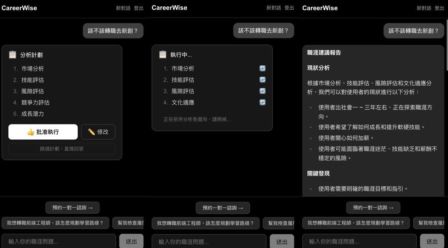Click the 關鍵發現 heading
Image resolution: width=448 pixels, height=248 pixels.
(318, 173)
